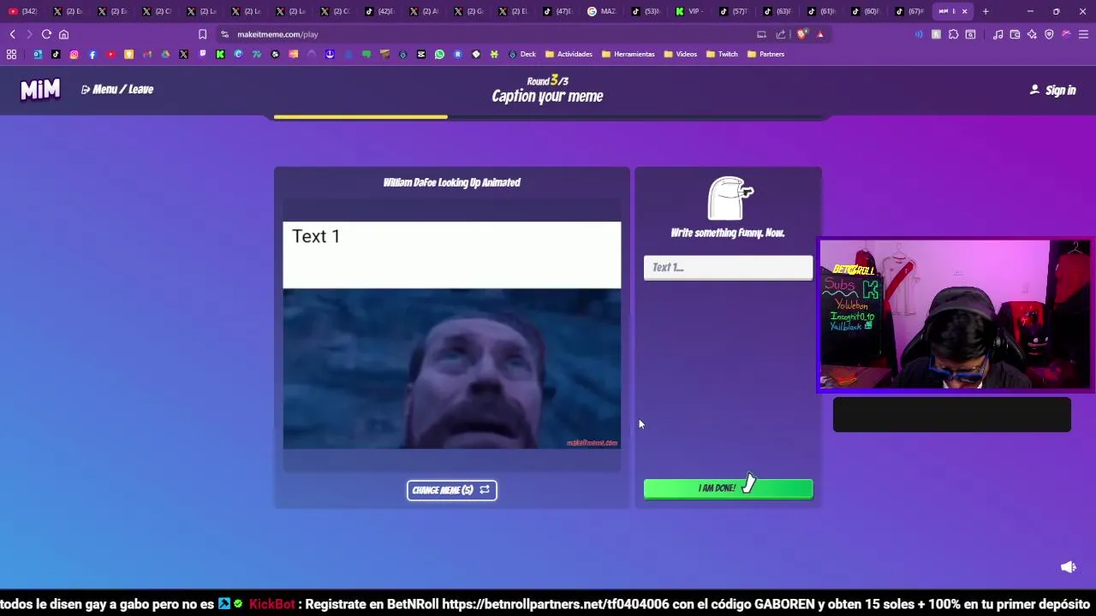Open the Videos bookmarks folder
The height and width of the screenshot is (616, 1096).
(x=680, y=54)
